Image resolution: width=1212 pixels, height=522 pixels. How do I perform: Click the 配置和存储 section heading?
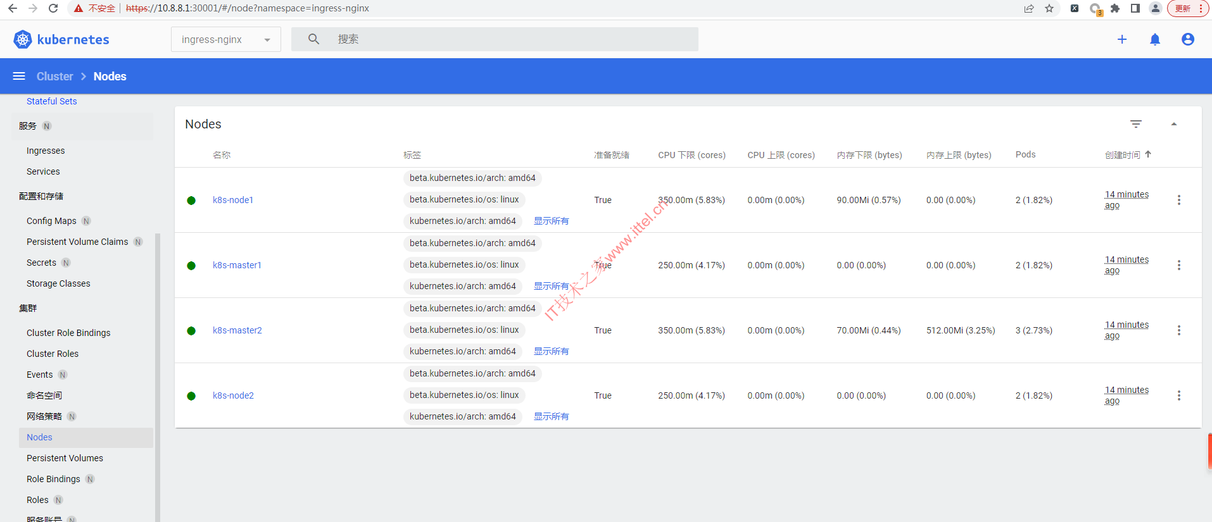tap(41, 196)
